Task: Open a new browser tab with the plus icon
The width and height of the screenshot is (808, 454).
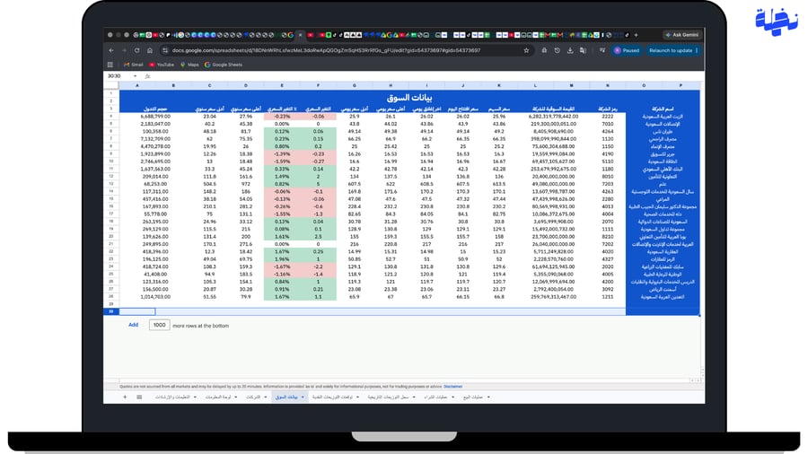Action: (x=636, y=35)
